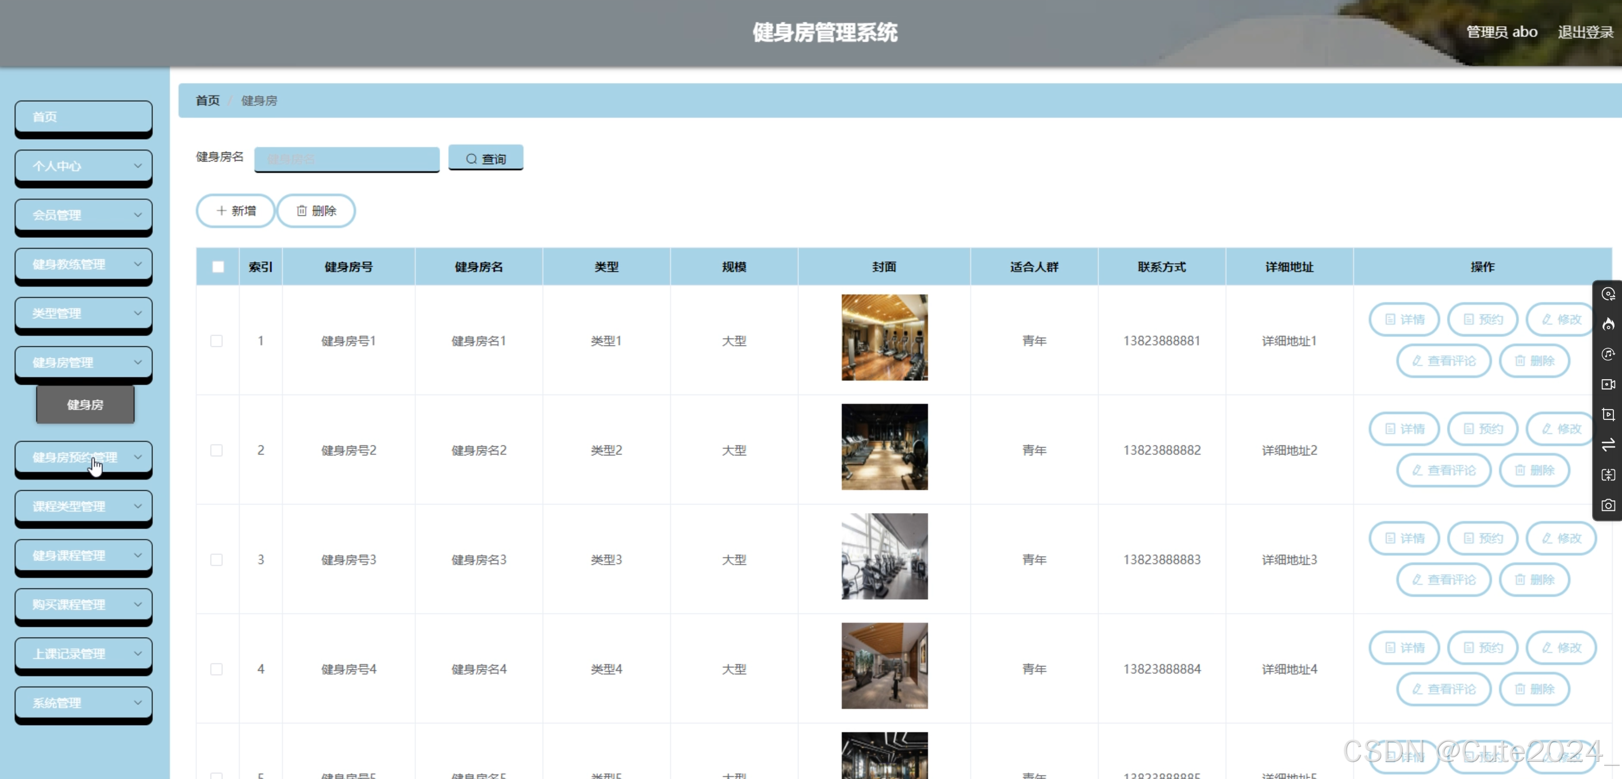Viewport: 1622px width, 779px height.
Task: Click the 新增 button to add record
Action: 236,210
